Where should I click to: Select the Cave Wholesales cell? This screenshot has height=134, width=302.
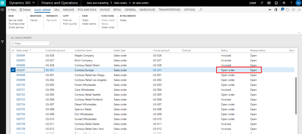click(85, 90)
